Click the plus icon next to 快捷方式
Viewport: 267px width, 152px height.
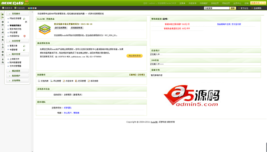click(x=265, y=3)
